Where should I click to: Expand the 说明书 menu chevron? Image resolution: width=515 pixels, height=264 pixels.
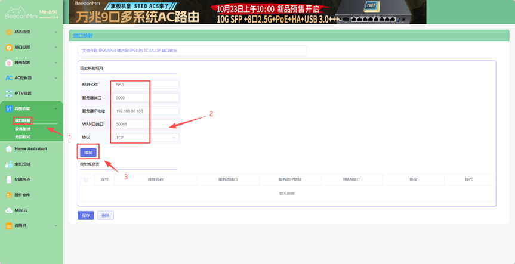pyautogui.click(x=56, y=226)
